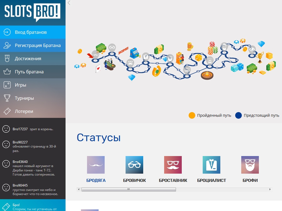Select the Броставник status icon
Image resolution: width=282 pixels, height=211 pixels.
coord(173,165)
